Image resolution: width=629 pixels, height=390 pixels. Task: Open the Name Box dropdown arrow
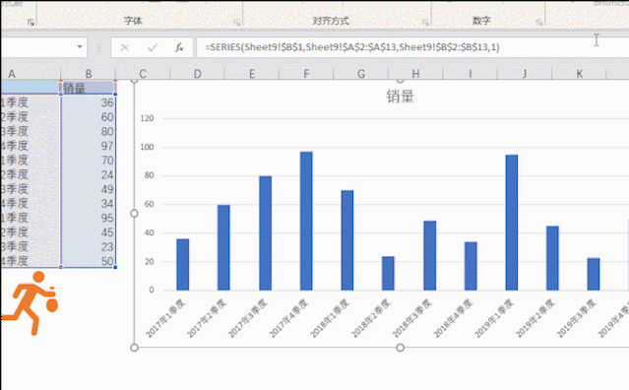[x=80, y=47]
